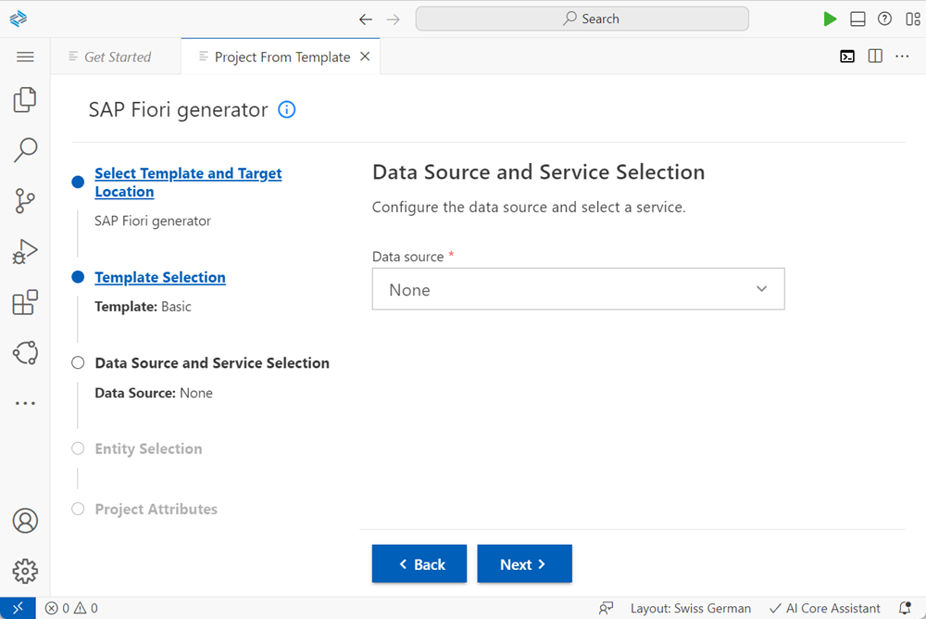Open the Source Control view

click(25, 201)
